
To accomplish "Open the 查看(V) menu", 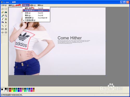I will pos(18,5).
